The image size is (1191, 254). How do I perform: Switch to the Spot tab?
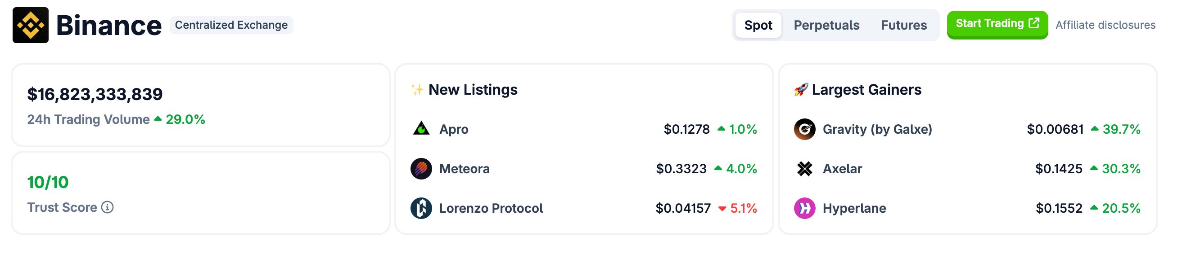[758, 25]
